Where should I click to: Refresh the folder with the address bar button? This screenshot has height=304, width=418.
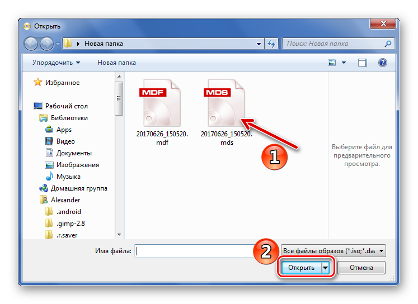pyautogui.click(x=271, y=44)
